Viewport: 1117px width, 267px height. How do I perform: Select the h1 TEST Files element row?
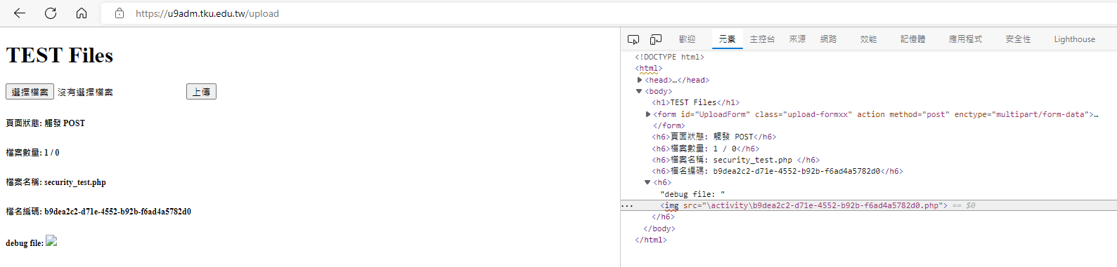tap(695, 103)
